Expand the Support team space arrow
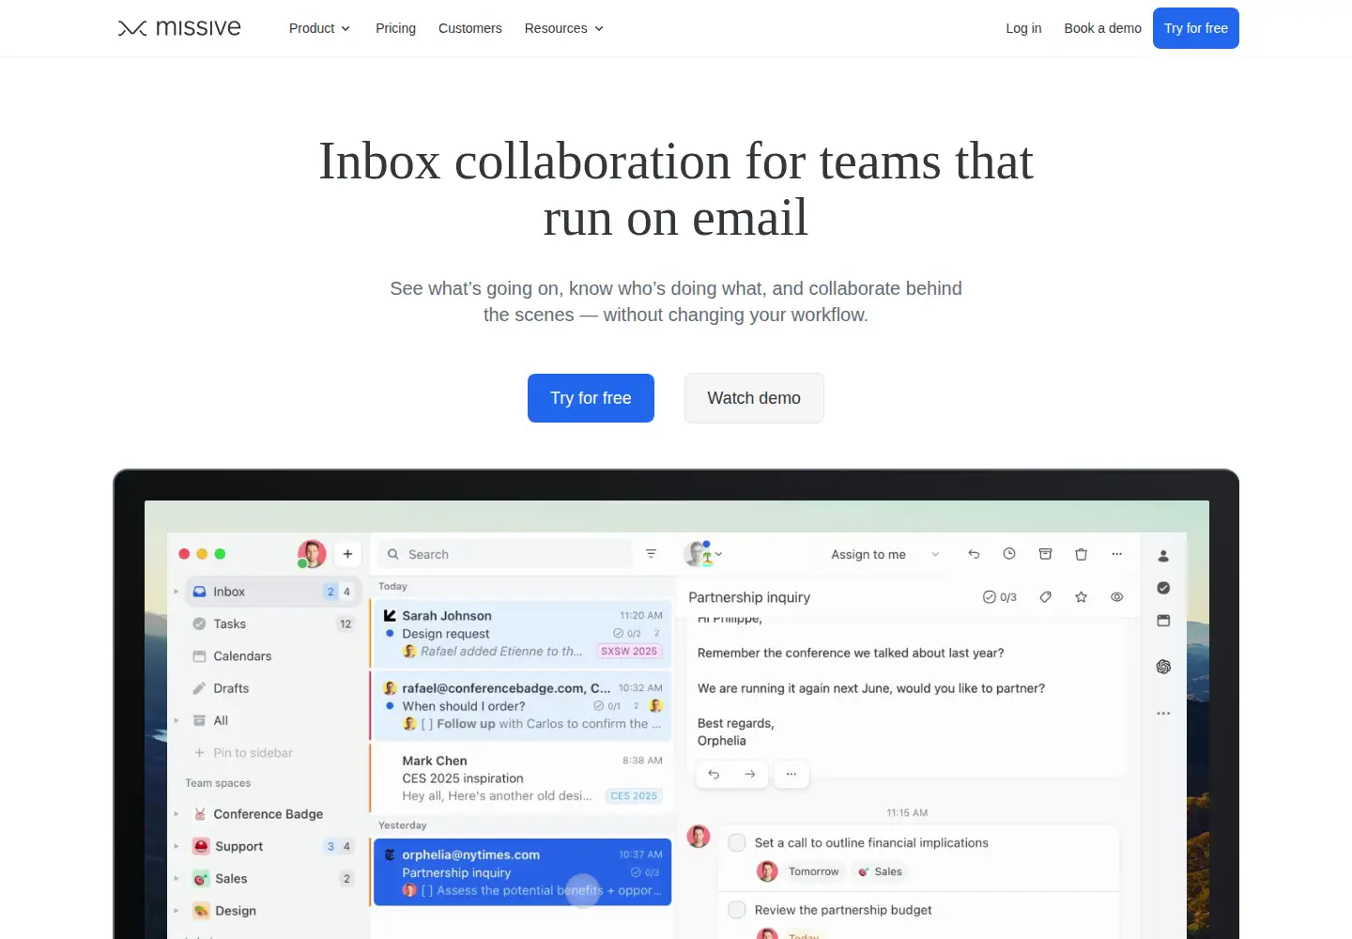Viewport: 1352px width, 939px height. pos(176,846)
